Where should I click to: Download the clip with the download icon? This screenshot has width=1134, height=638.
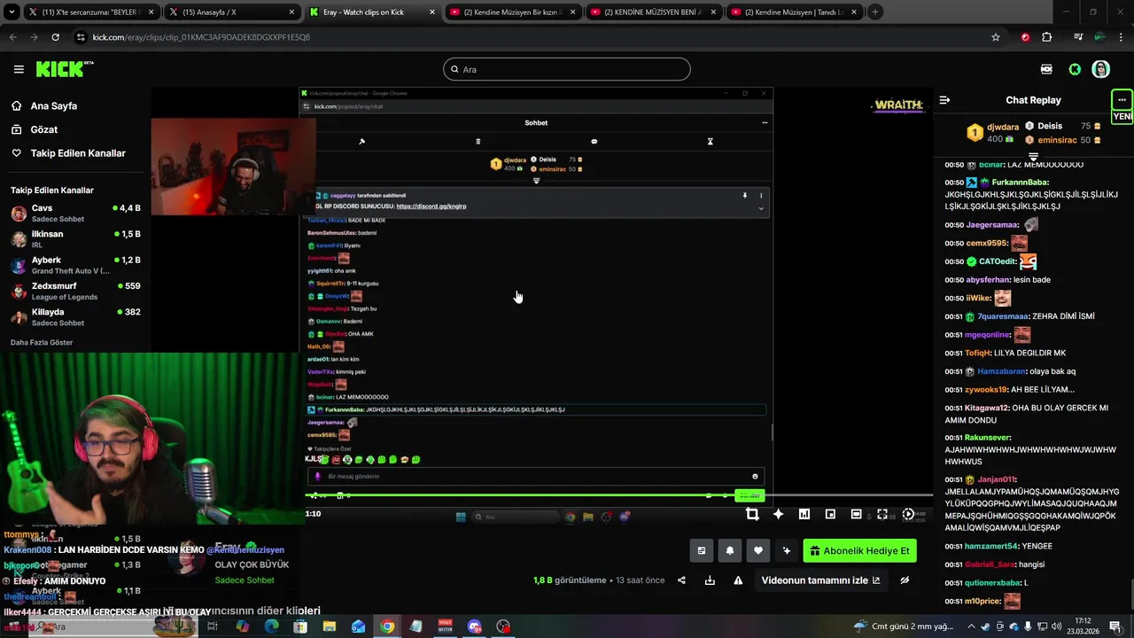pyautogui.click(x=710, y=580)
